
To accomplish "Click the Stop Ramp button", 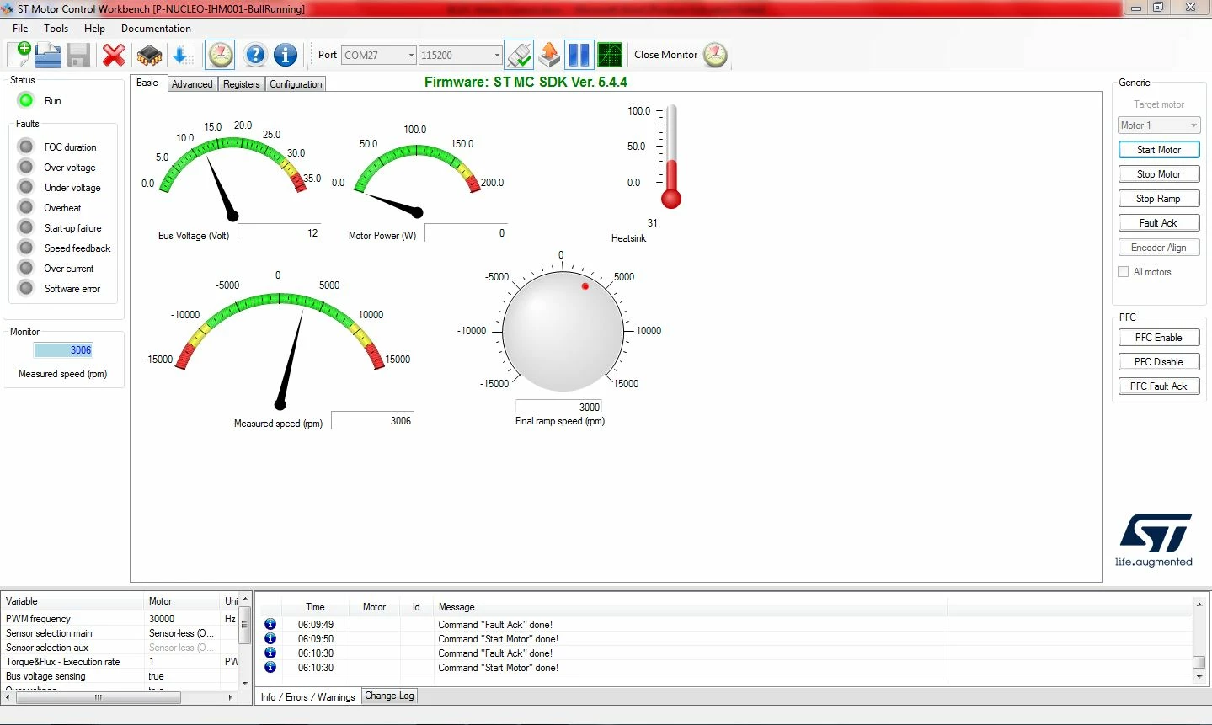I will (1159, 199).
